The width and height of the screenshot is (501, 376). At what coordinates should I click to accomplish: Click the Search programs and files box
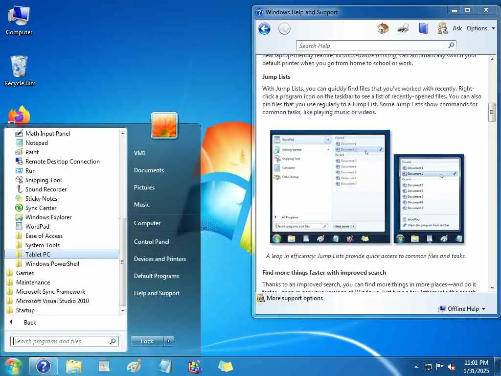point(65,341)
